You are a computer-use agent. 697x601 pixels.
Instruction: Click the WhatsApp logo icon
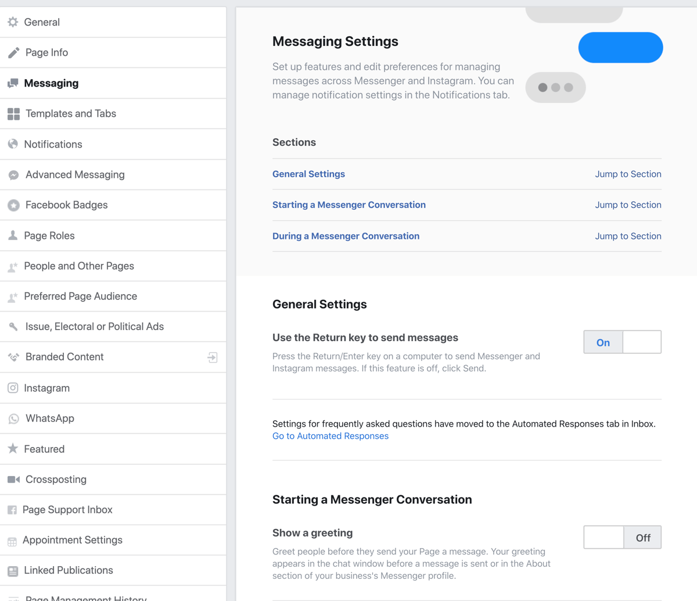click(x=13, y=418)
